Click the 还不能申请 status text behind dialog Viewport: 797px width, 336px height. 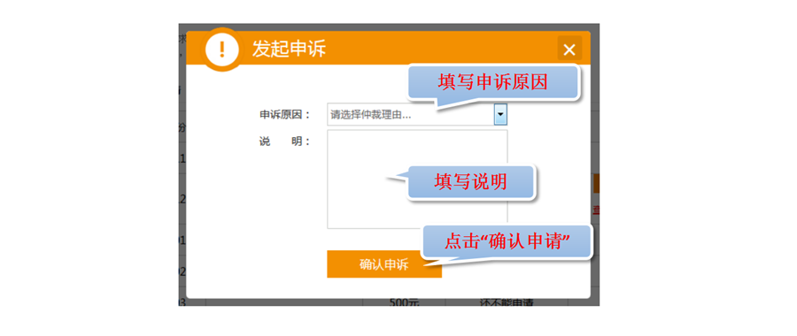(507, 303)
